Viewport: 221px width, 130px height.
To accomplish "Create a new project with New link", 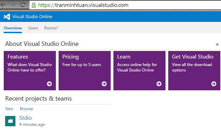I will [9, 109].
